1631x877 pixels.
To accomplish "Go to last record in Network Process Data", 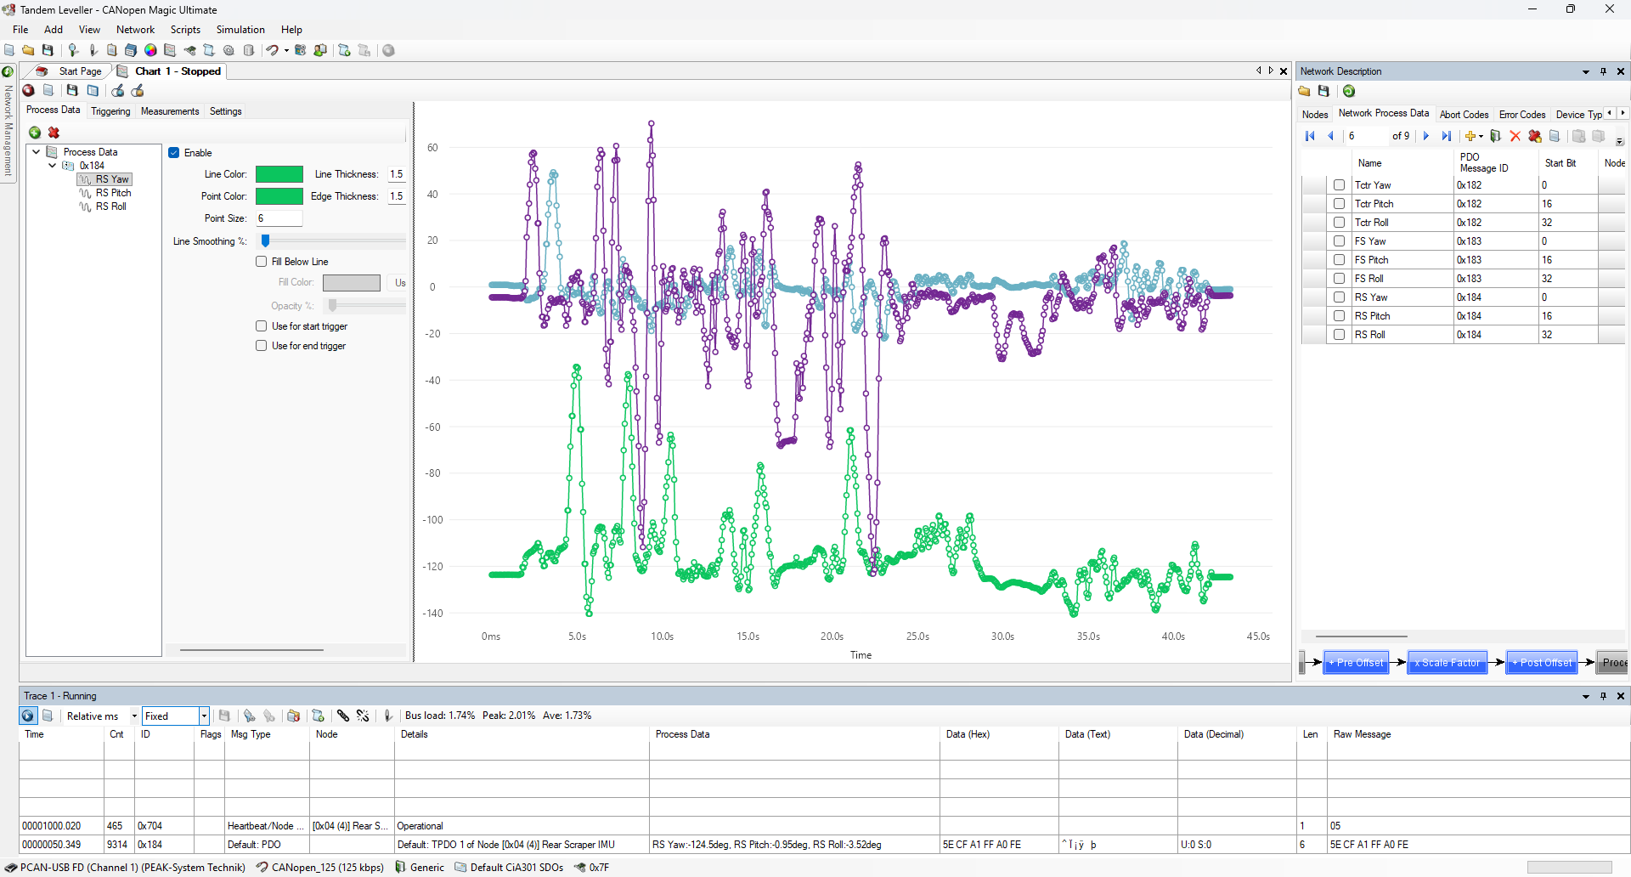I will tap(1446, 137).
